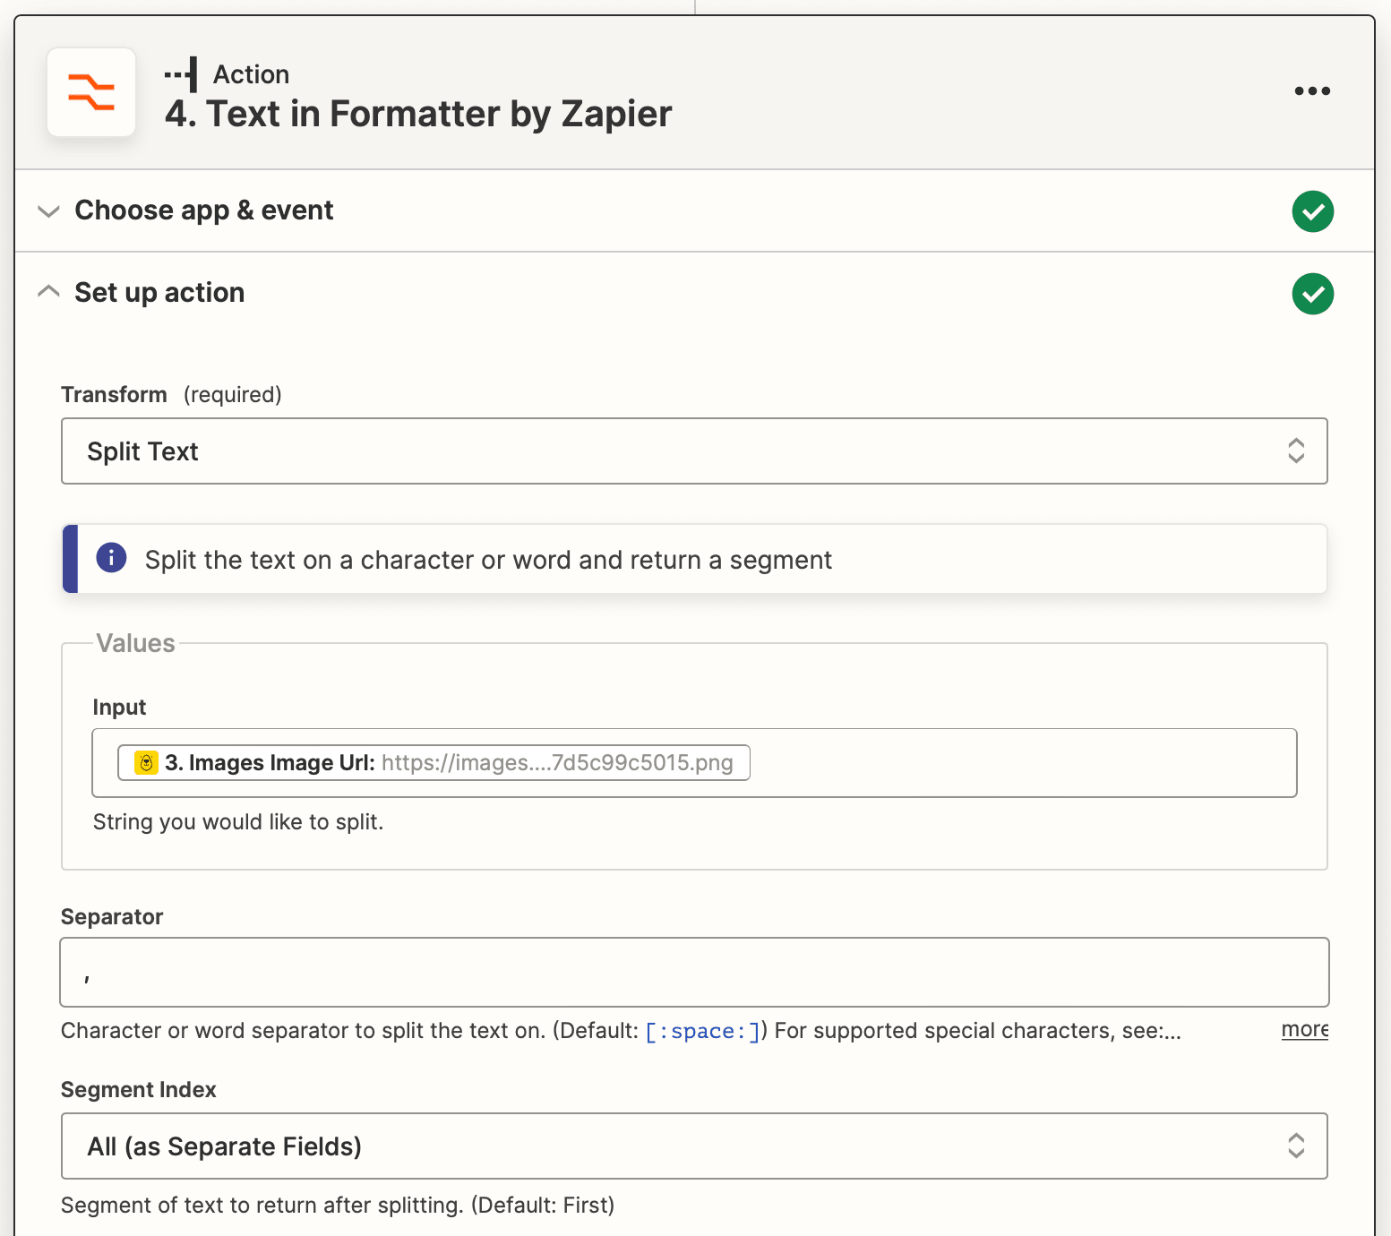Image resolution: width=1391 pixels, height=1236 pixels.
Task: Click the step title Text in Formatter
Action: click(x=418, y=114)
